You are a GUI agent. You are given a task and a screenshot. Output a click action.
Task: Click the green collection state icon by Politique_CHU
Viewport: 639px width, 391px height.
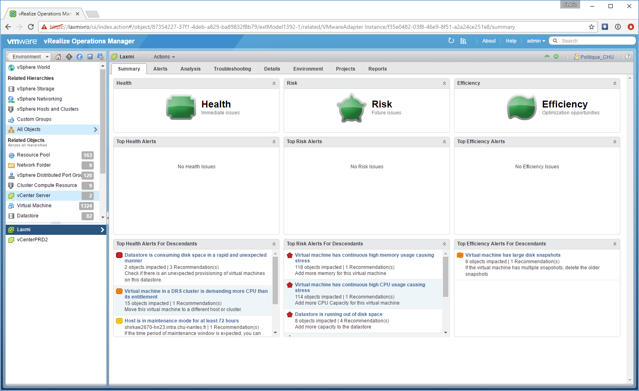556,57
